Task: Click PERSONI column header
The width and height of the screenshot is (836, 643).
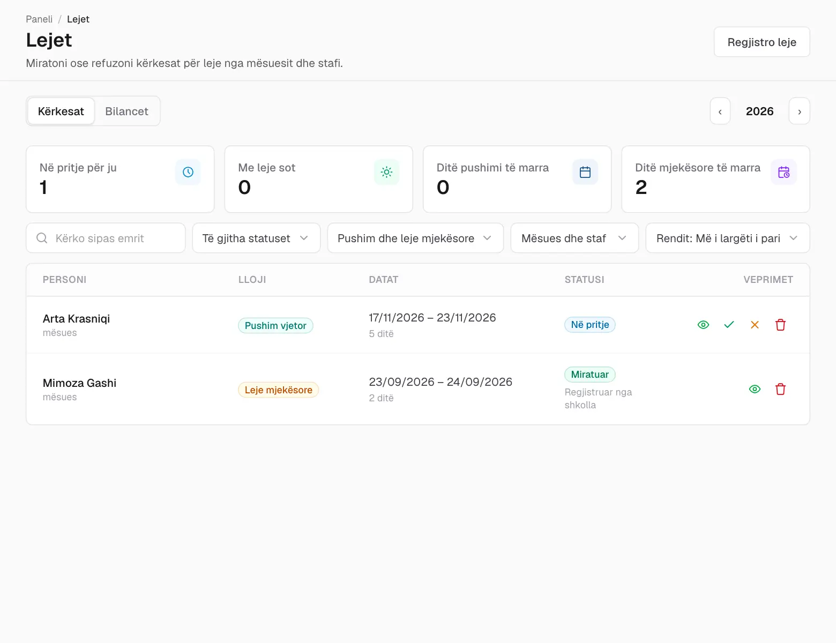Action: pos(64,280)
